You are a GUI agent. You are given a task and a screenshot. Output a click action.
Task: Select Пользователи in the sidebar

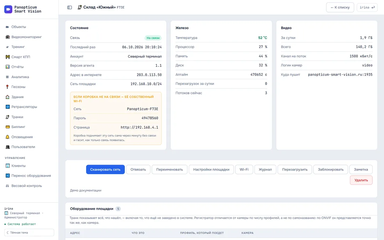(x=20, y=147)
